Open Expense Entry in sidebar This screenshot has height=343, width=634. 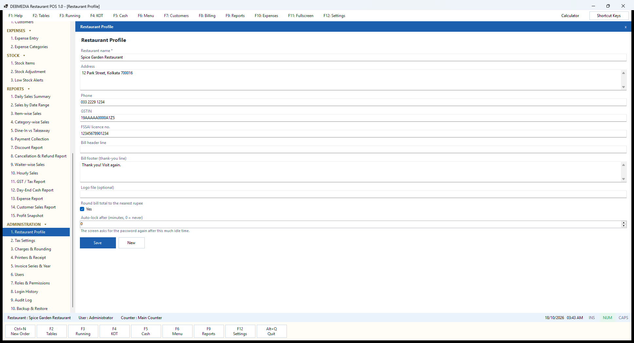(x=36, y=38)
